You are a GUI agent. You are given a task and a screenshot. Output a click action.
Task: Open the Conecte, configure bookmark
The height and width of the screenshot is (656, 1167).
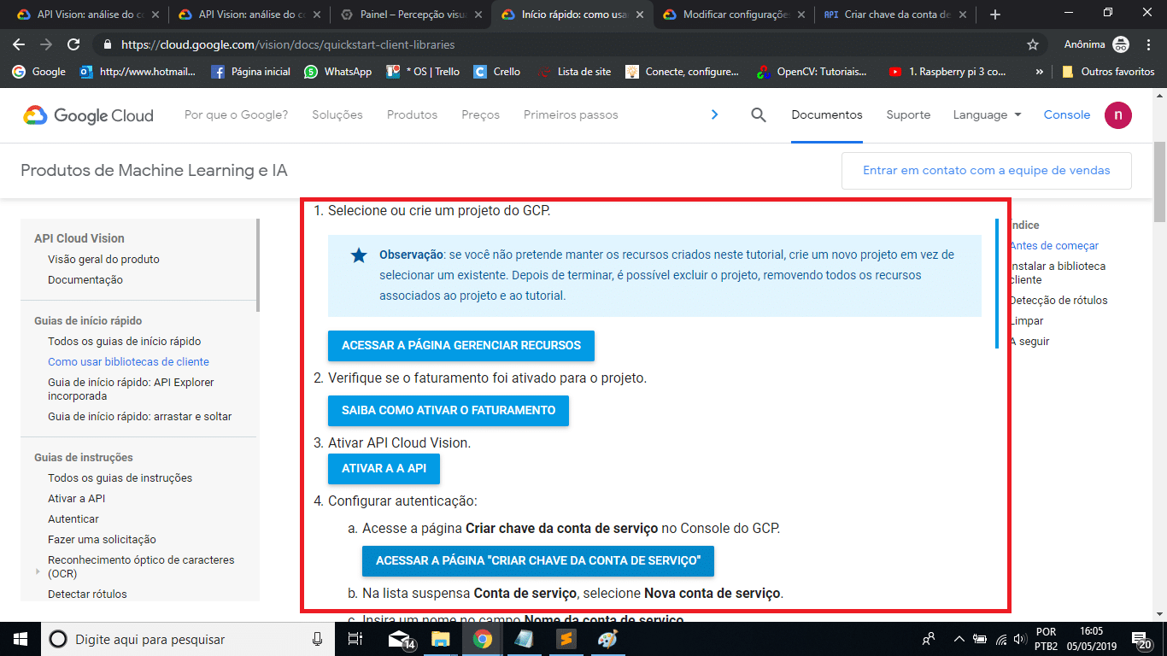pos(682,72)
